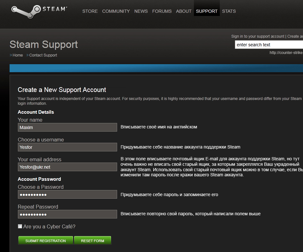Click the Repeat Password field
The image size is (303, 252).
[68, 214]
